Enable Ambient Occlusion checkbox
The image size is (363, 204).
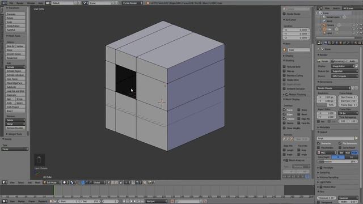coord(284,88)
